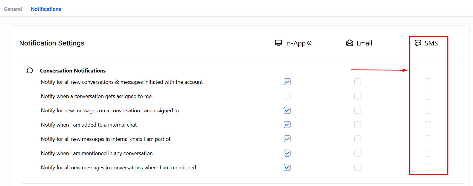Enable SMS for all new conversations
The height and width of the screenshot is (186, 473).
coord(428,82)
